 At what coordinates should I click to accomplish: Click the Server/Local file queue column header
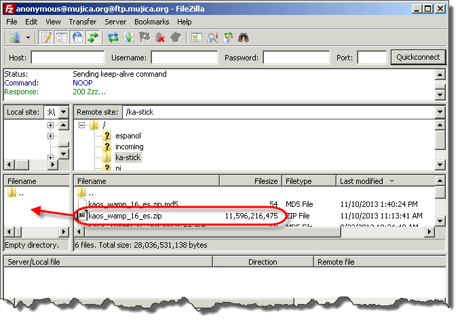[109, 262]
